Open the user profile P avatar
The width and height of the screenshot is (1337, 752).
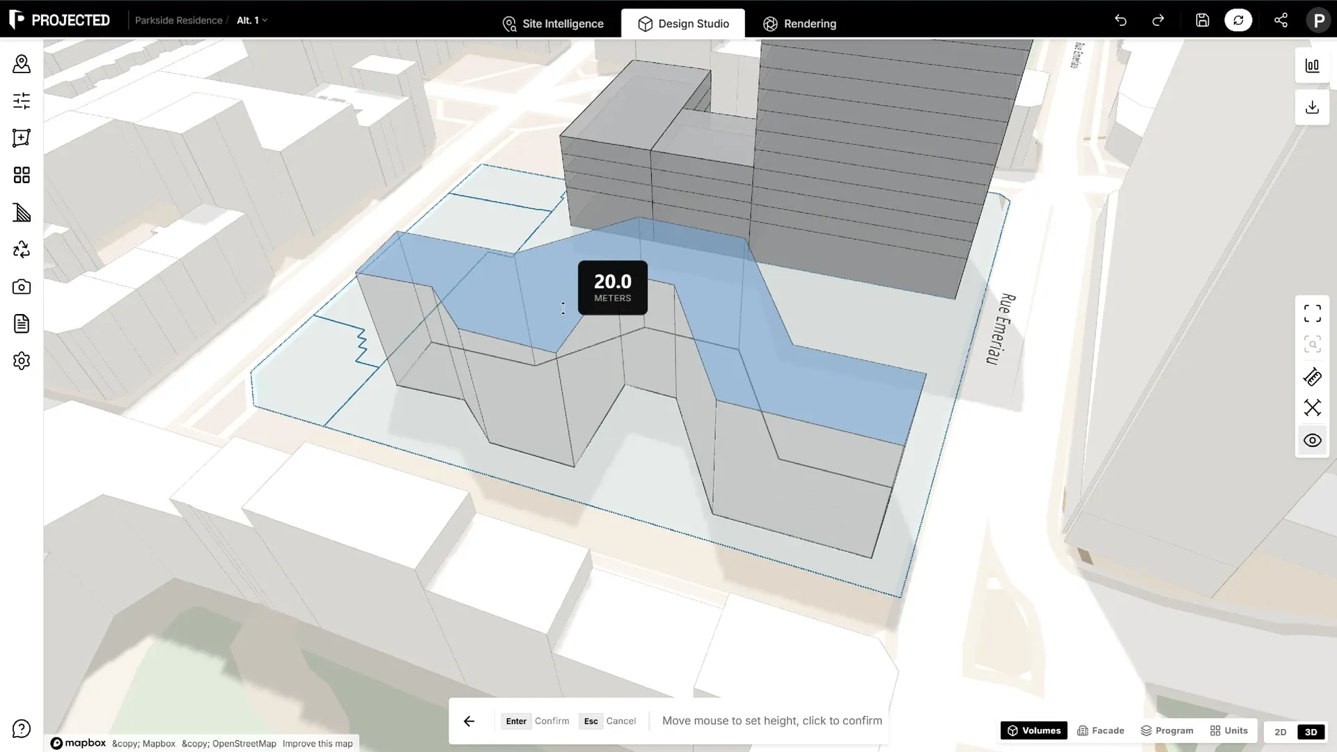[1318, 20]
